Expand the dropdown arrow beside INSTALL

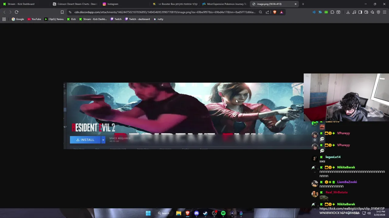pyautogui.click(x=103, y=140)
